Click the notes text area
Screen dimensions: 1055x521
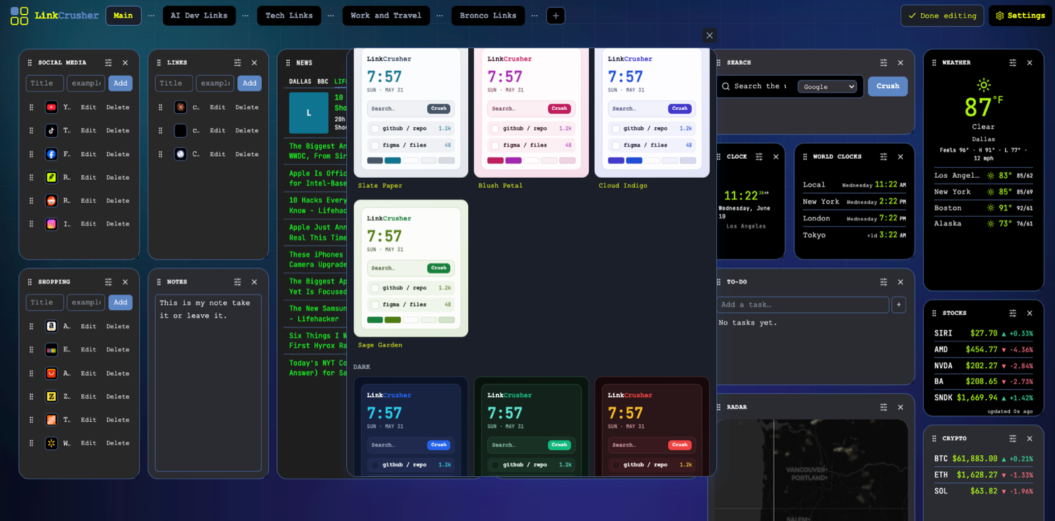coord(208,383)
